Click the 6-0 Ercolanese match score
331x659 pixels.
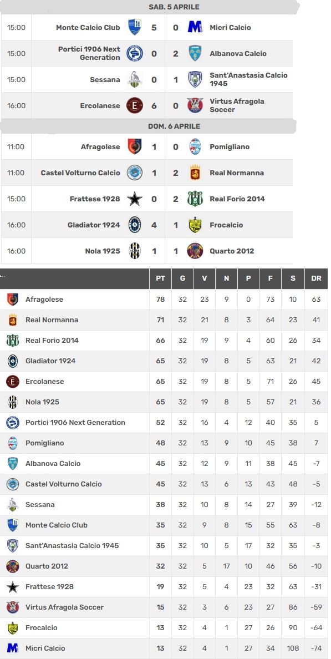tap(165, 105)
